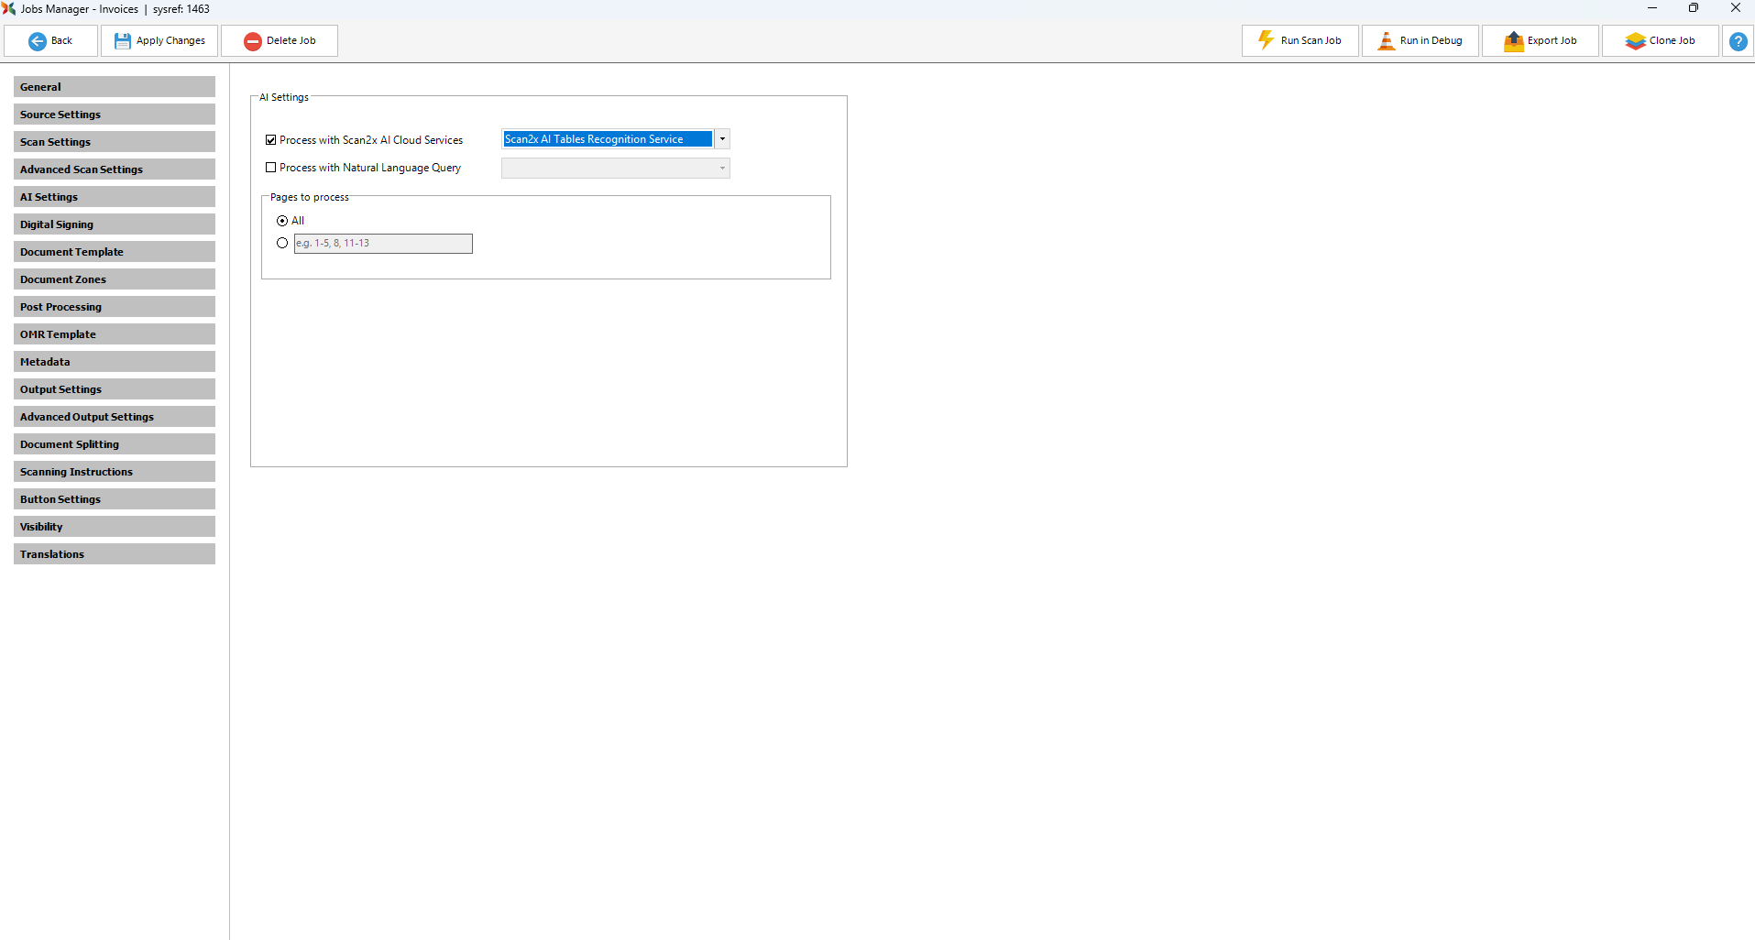Click the page range input field
This screenshot has width=1755, height=940.
pyautogui.click(x=383, y=244)
